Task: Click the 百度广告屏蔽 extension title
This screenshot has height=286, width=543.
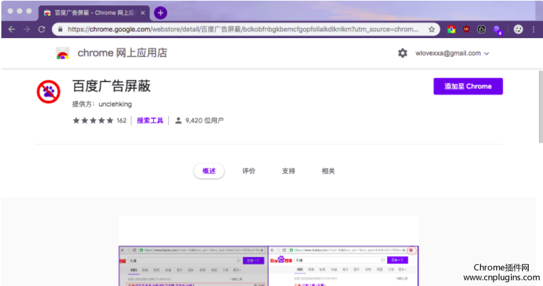Action: click(x=111, y=86)
